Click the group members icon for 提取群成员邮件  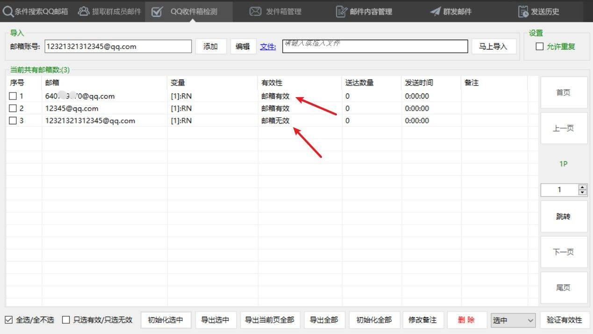pos(84,11)
